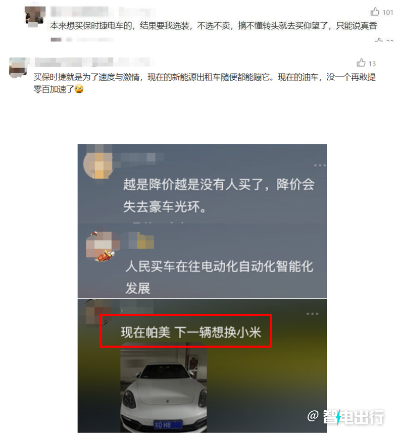This screenshot has width=404, height=439.
Task: Like the comment with 101 thumbs-up
Action: coord(375,12)
